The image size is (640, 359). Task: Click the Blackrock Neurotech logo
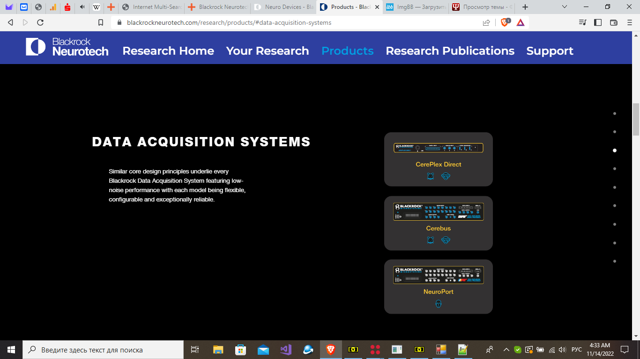click(x=67, y=47)
